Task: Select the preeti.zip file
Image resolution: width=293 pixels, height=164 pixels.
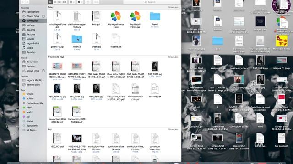Action: [96, 39]
